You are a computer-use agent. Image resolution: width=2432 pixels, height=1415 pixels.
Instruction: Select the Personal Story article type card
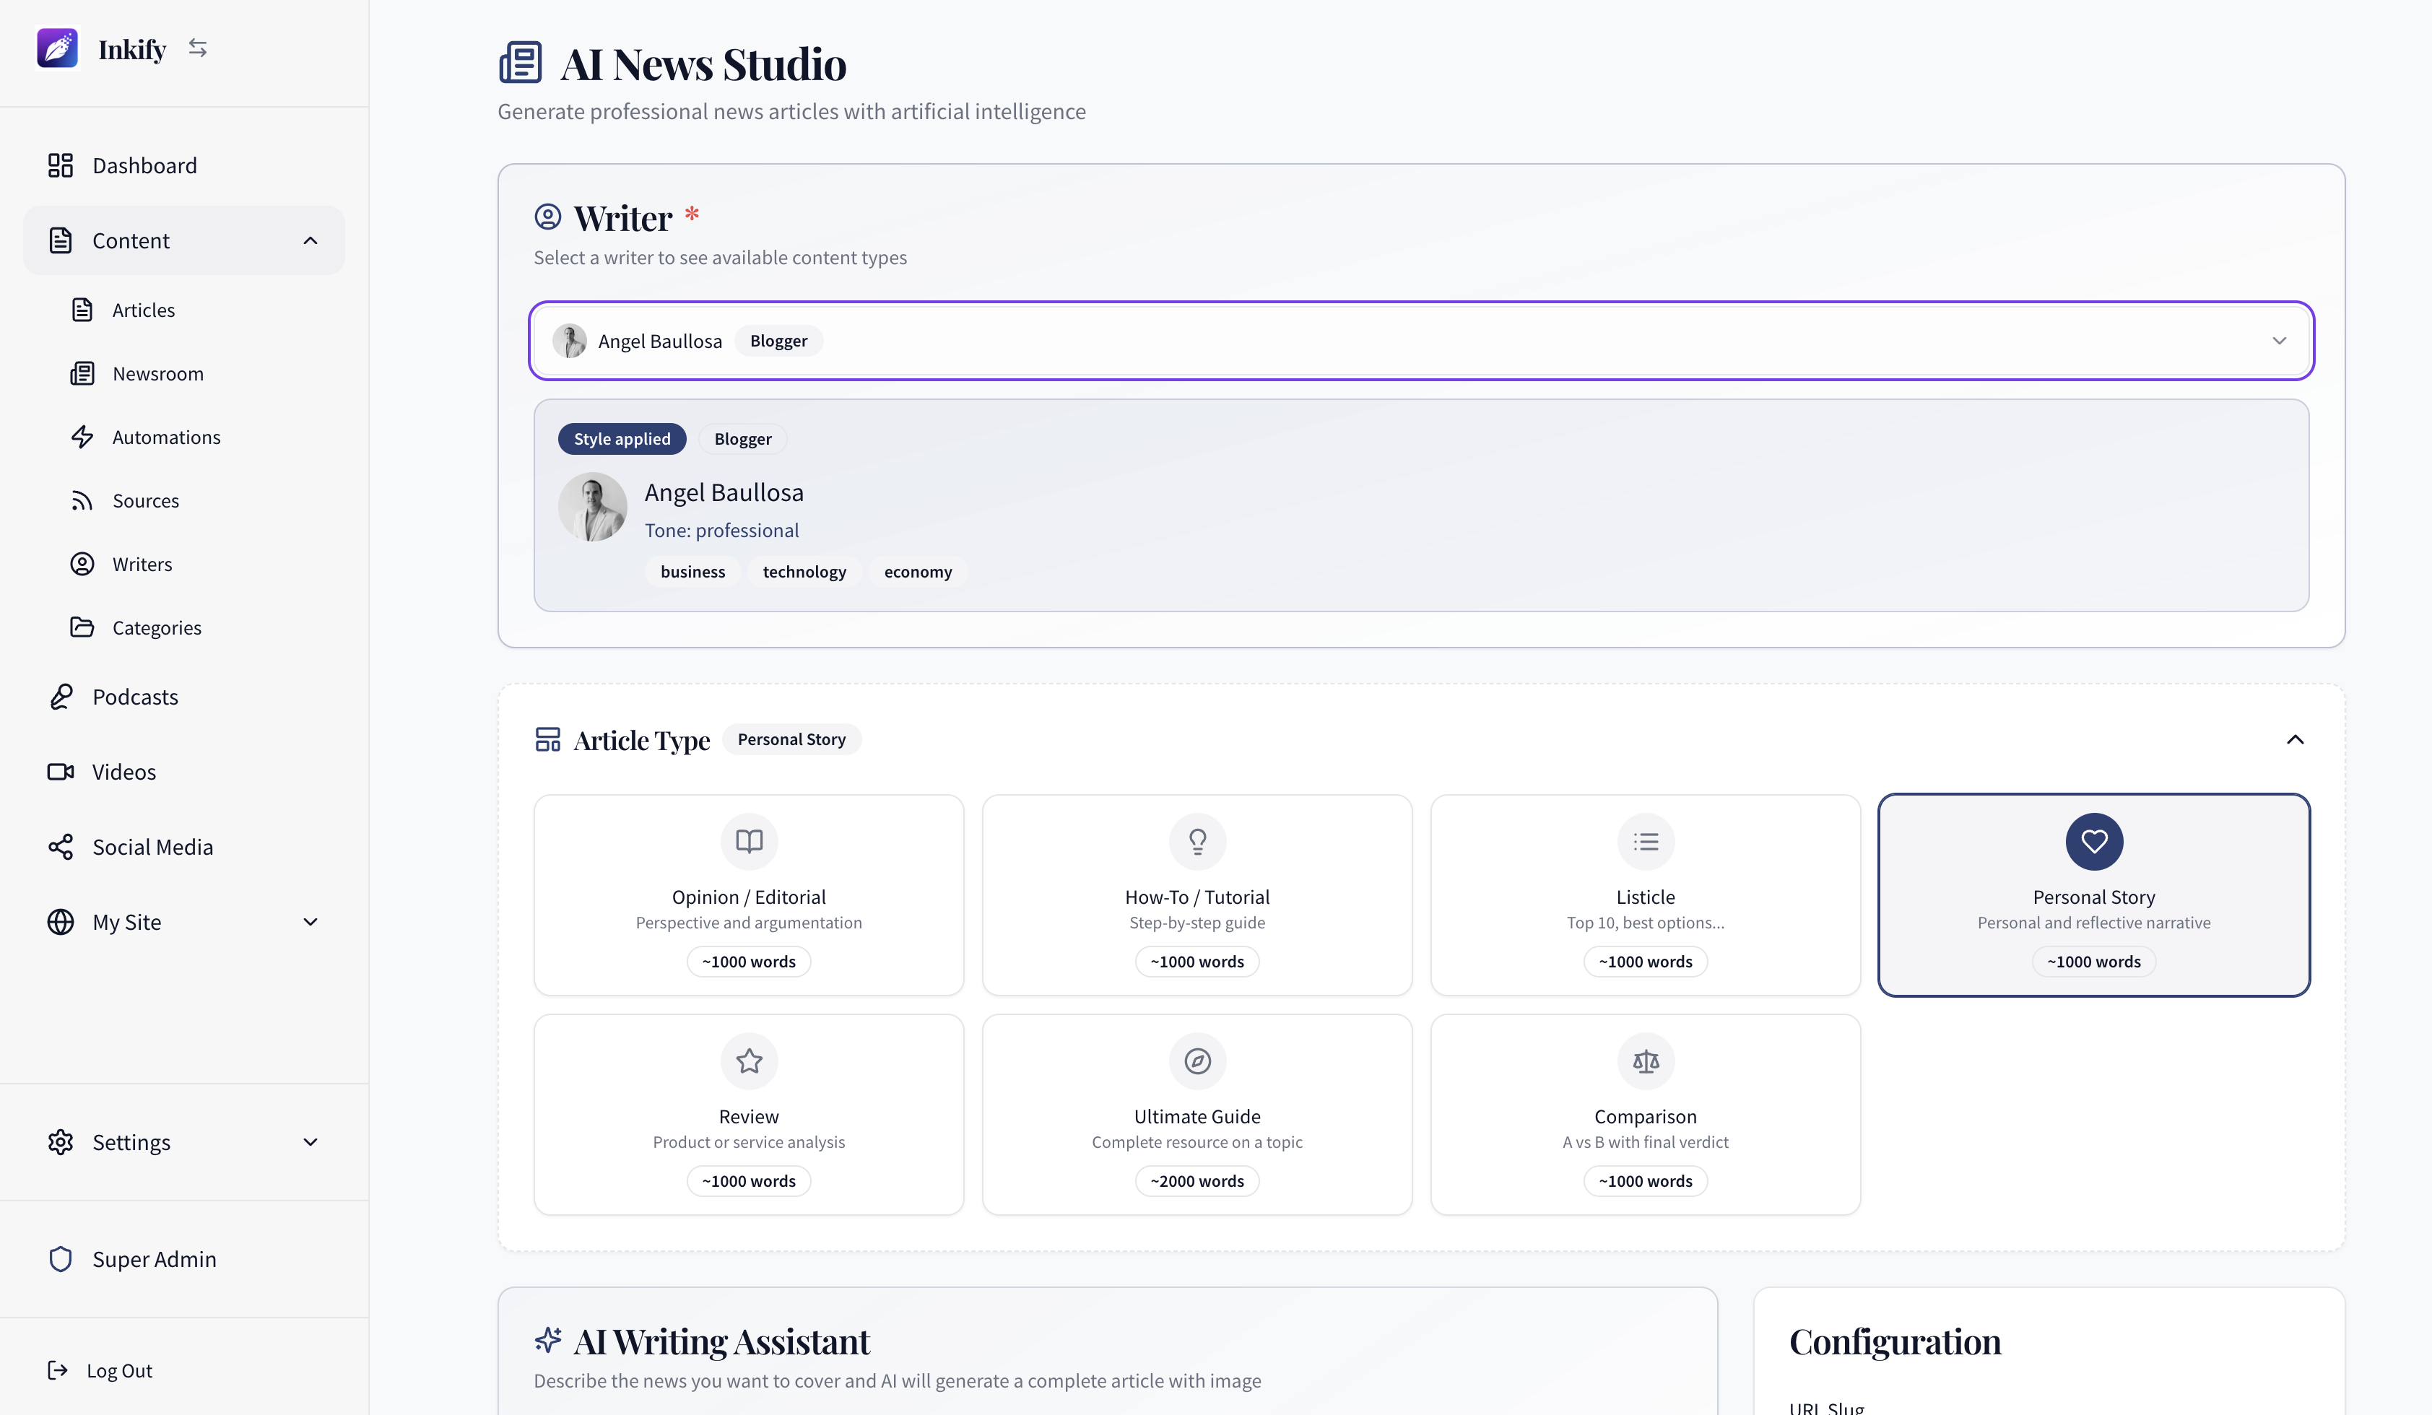point(2093,895)
